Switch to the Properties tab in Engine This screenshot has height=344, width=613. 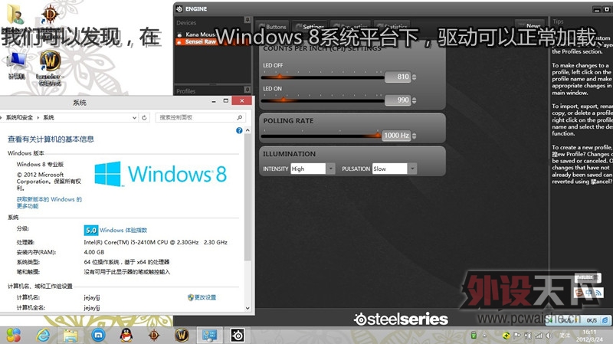351,27
